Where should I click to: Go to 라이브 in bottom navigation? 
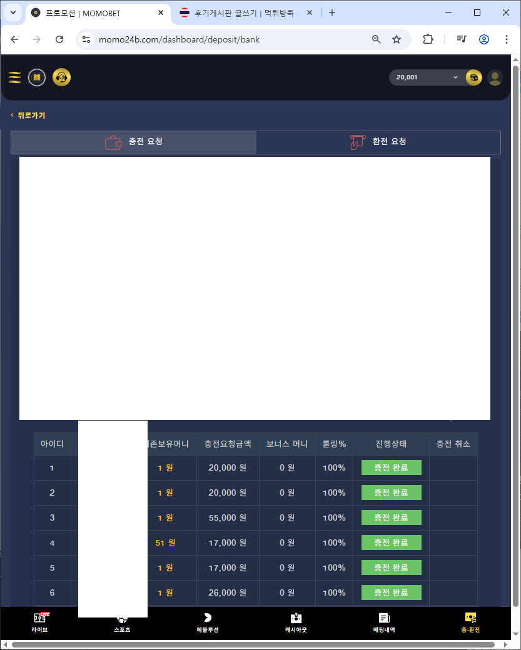click(x=39, y=622)
